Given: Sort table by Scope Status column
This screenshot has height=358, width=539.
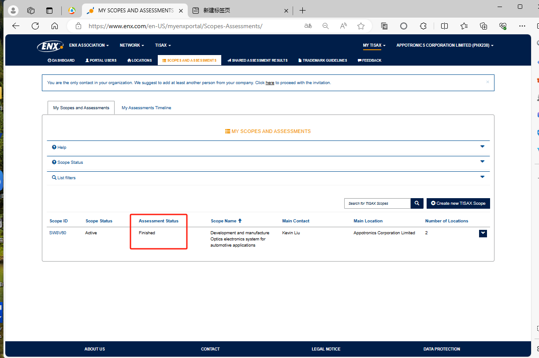Looking at the screenshot, I should (x=99, y=221).
